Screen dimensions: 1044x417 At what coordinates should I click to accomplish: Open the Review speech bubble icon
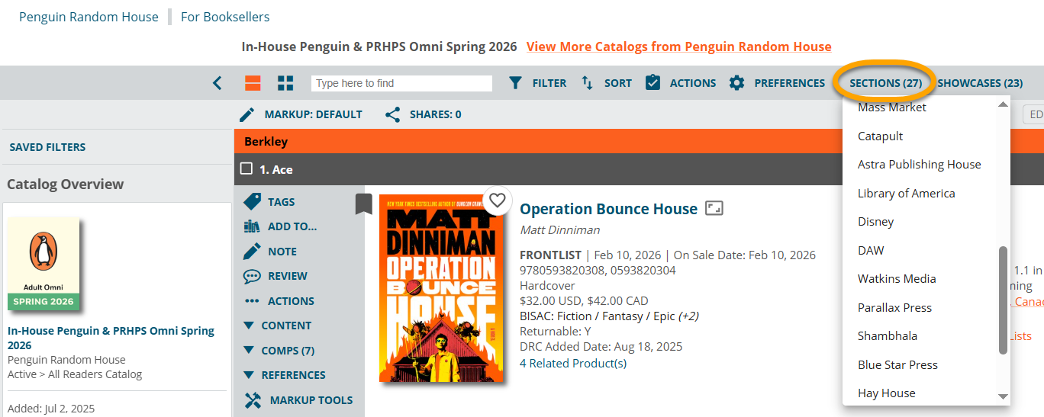click(252, 276)
